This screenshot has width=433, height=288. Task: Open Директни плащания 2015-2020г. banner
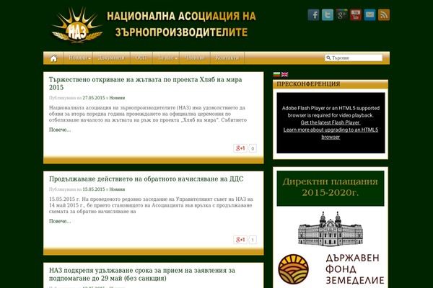pos(331,188)
